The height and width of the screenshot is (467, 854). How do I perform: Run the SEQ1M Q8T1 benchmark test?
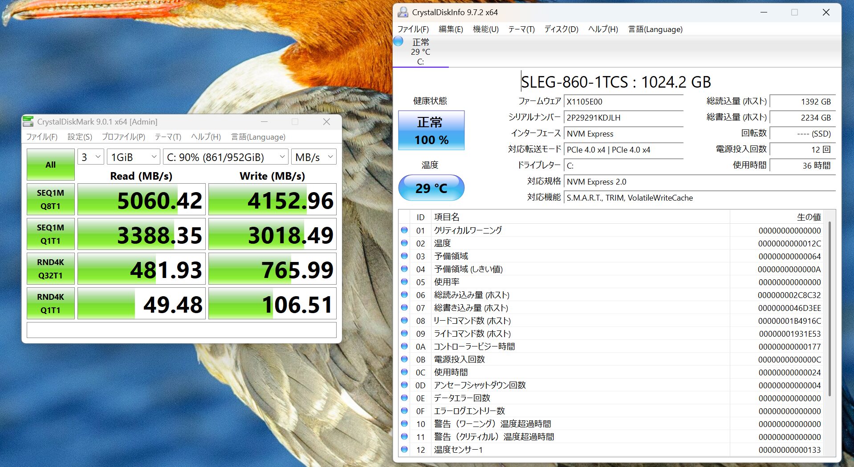[50, 199]
